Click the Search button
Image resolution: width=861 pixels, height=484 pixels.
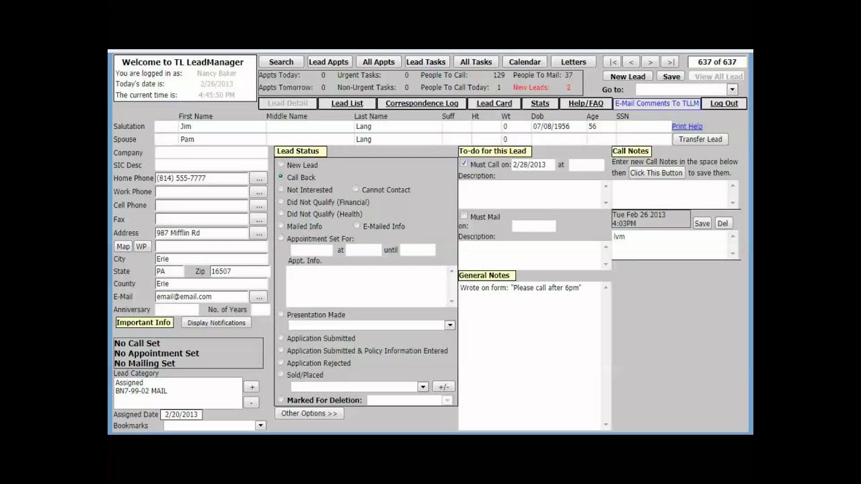pyautogui.click(x=281, y=62)
